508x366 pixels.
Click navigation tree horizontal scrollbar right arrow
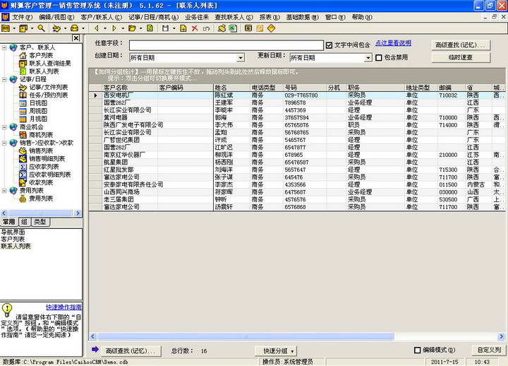pyautogui.click(x=78, y=213)
